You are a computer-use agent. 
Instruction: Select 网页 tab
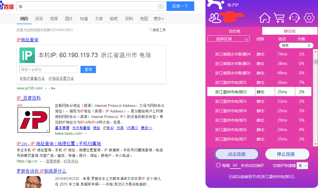click(x=24, y=19)
